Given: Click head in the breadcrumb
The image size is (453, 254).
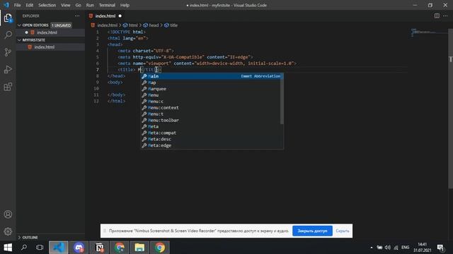Looking at the screenshot, I should click(154, 25).
